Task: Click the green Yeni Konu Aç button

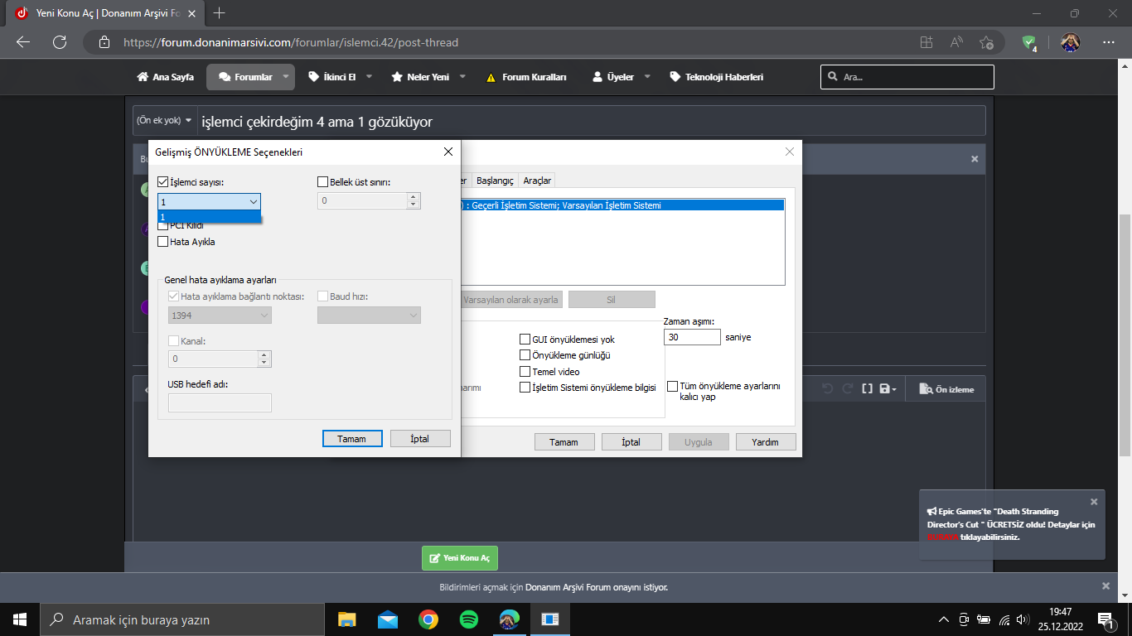Action: (460, 558)
